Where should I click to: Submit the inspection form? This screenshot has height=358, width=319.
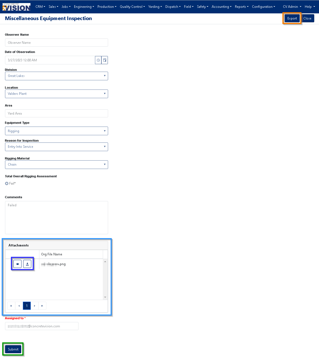coord(13,349)
